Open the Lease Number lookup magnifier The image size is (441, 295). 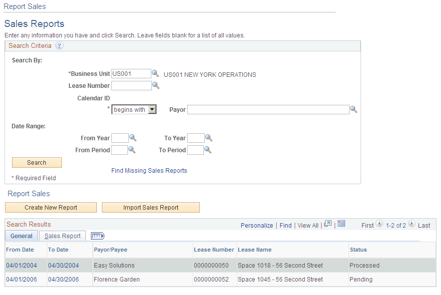[x=155, y=85]
